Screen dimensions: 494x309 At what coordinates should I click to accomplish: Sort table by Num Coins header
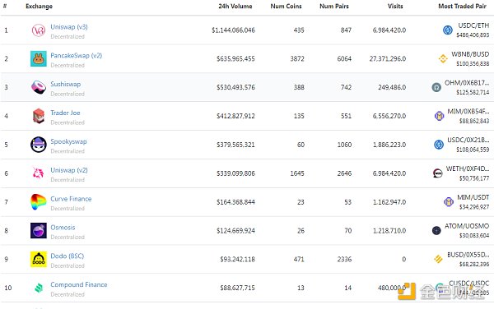tap(286, 7)
